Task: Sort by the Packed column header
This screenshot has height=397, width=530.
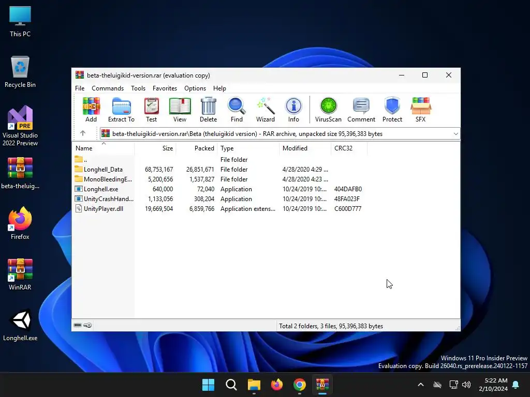Action: click(197, 148)
